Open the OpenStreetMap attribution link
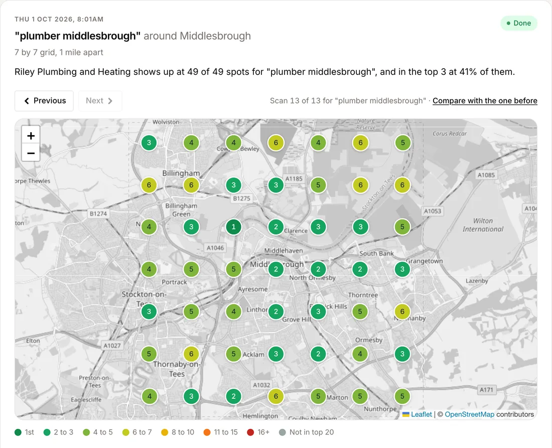 (469, 414)
